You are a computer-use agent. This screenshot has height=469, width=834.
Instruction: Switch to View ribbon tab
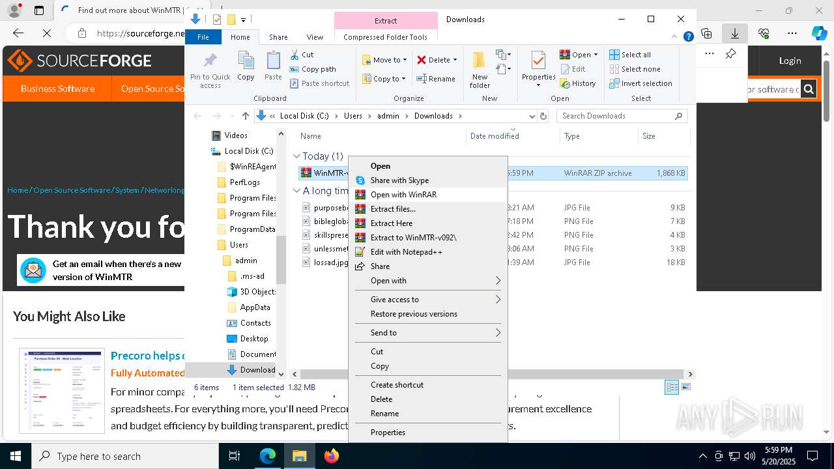(315, 37)
